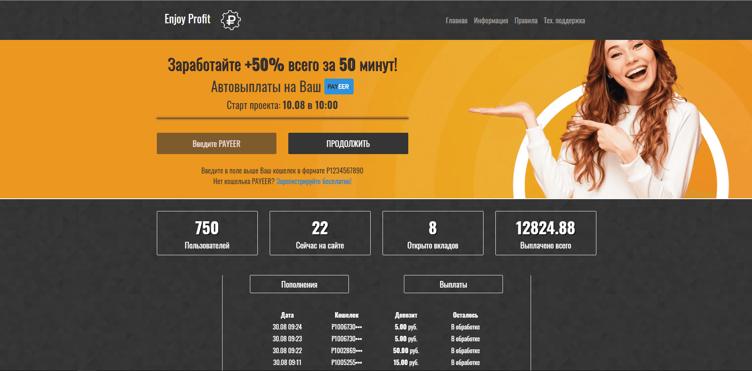Switch to the Выплаты tab

tap(453, 284)
